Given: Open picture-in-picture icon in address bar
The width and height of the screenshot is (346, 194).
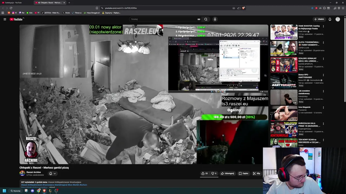Looking at the screenshot, I should click(x=234, y=8).
